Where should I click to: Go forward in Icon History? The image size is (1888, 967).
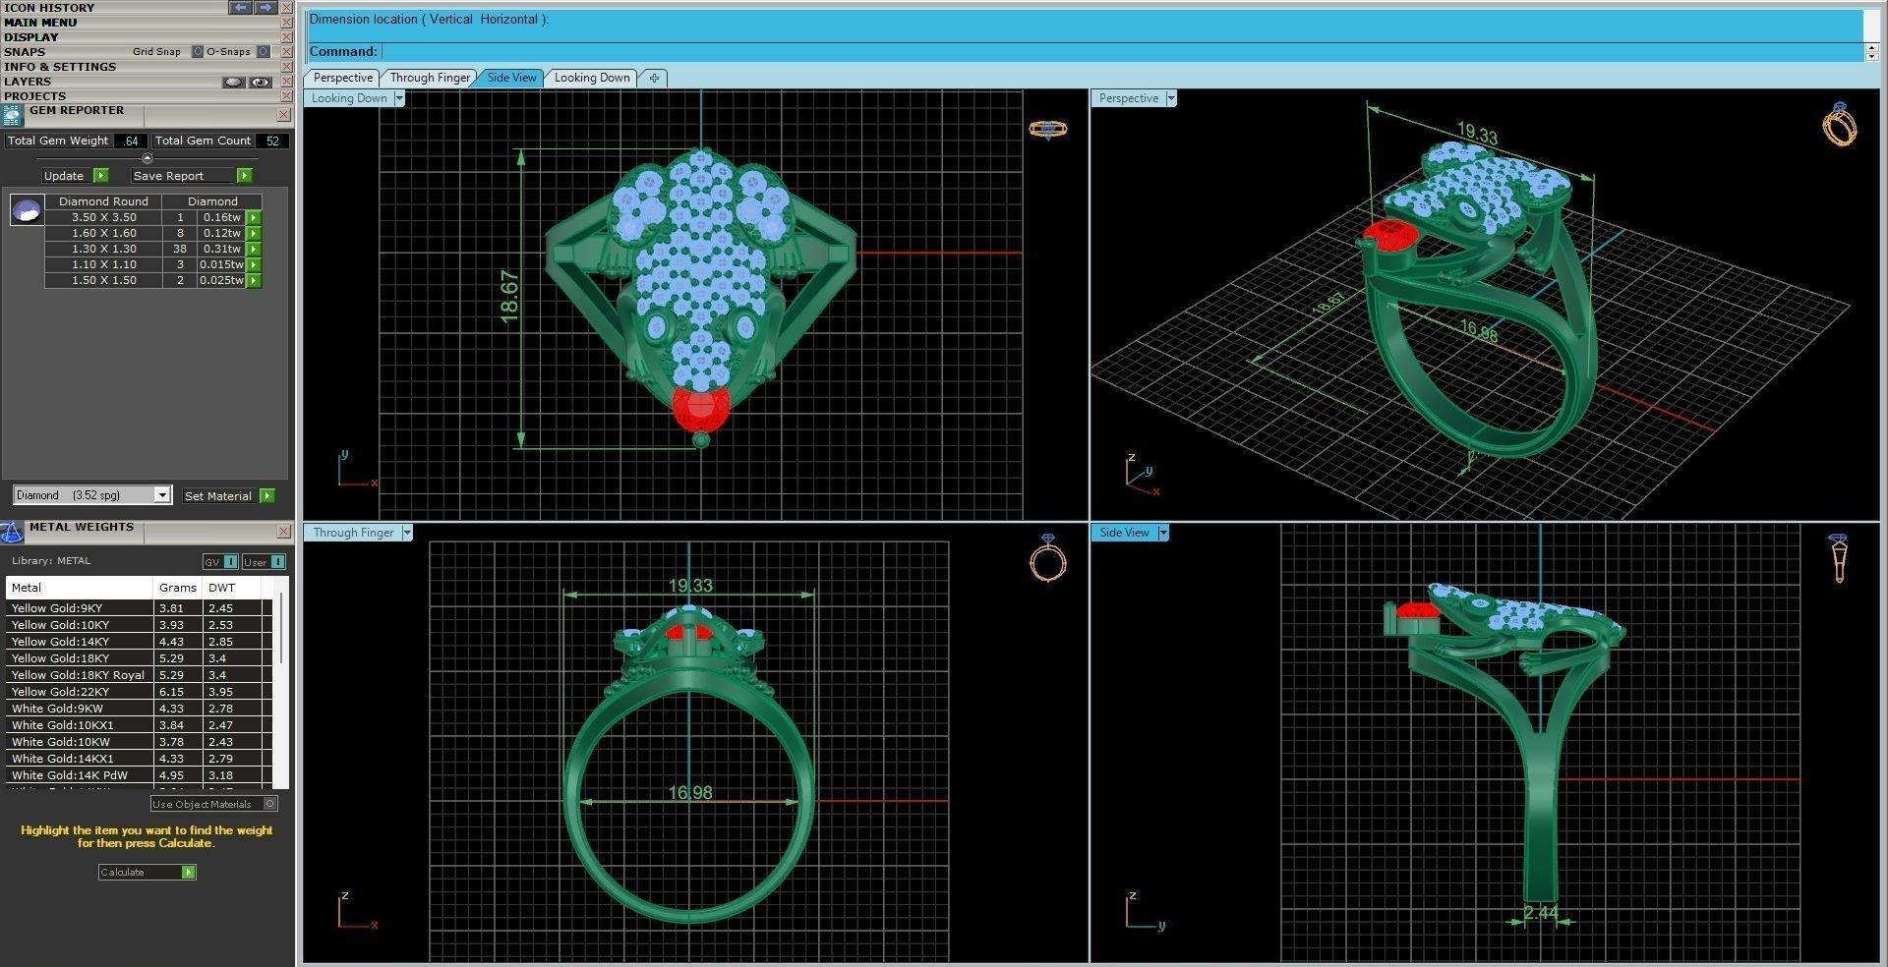[265, 7]
